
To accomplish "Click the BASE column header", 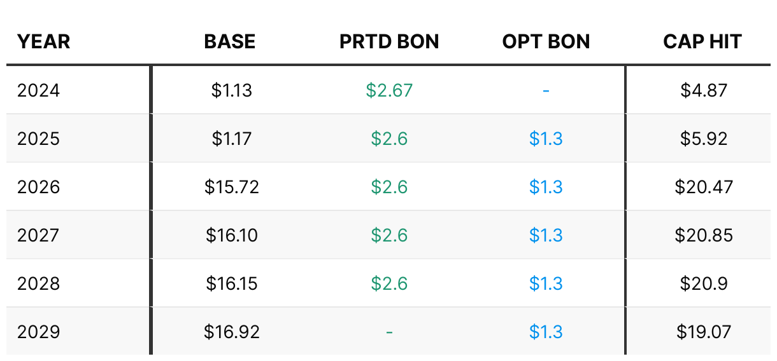I will [230, 42].
